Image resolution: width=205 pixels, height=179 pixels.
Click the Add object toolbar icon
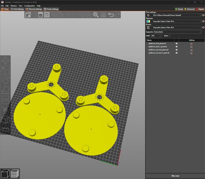coord(28,15)
